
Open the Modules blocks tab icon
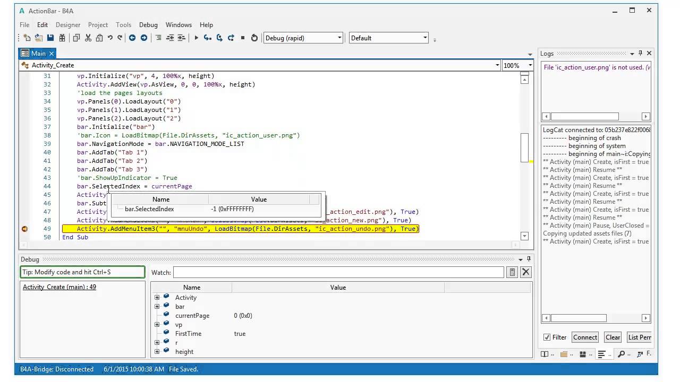click(583, 354)
